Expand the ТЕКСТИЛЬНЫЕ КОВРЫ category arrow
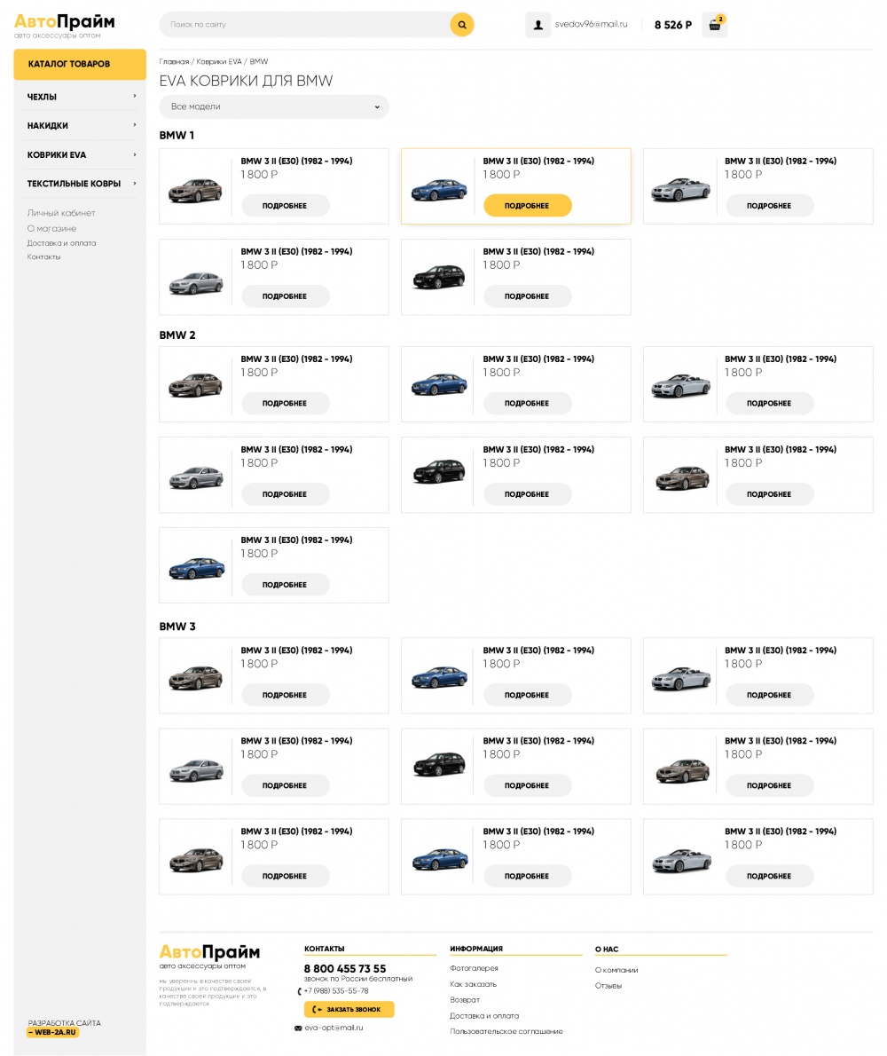The height and width of the screenshot is (1056, 887). [x=135, y=184]
